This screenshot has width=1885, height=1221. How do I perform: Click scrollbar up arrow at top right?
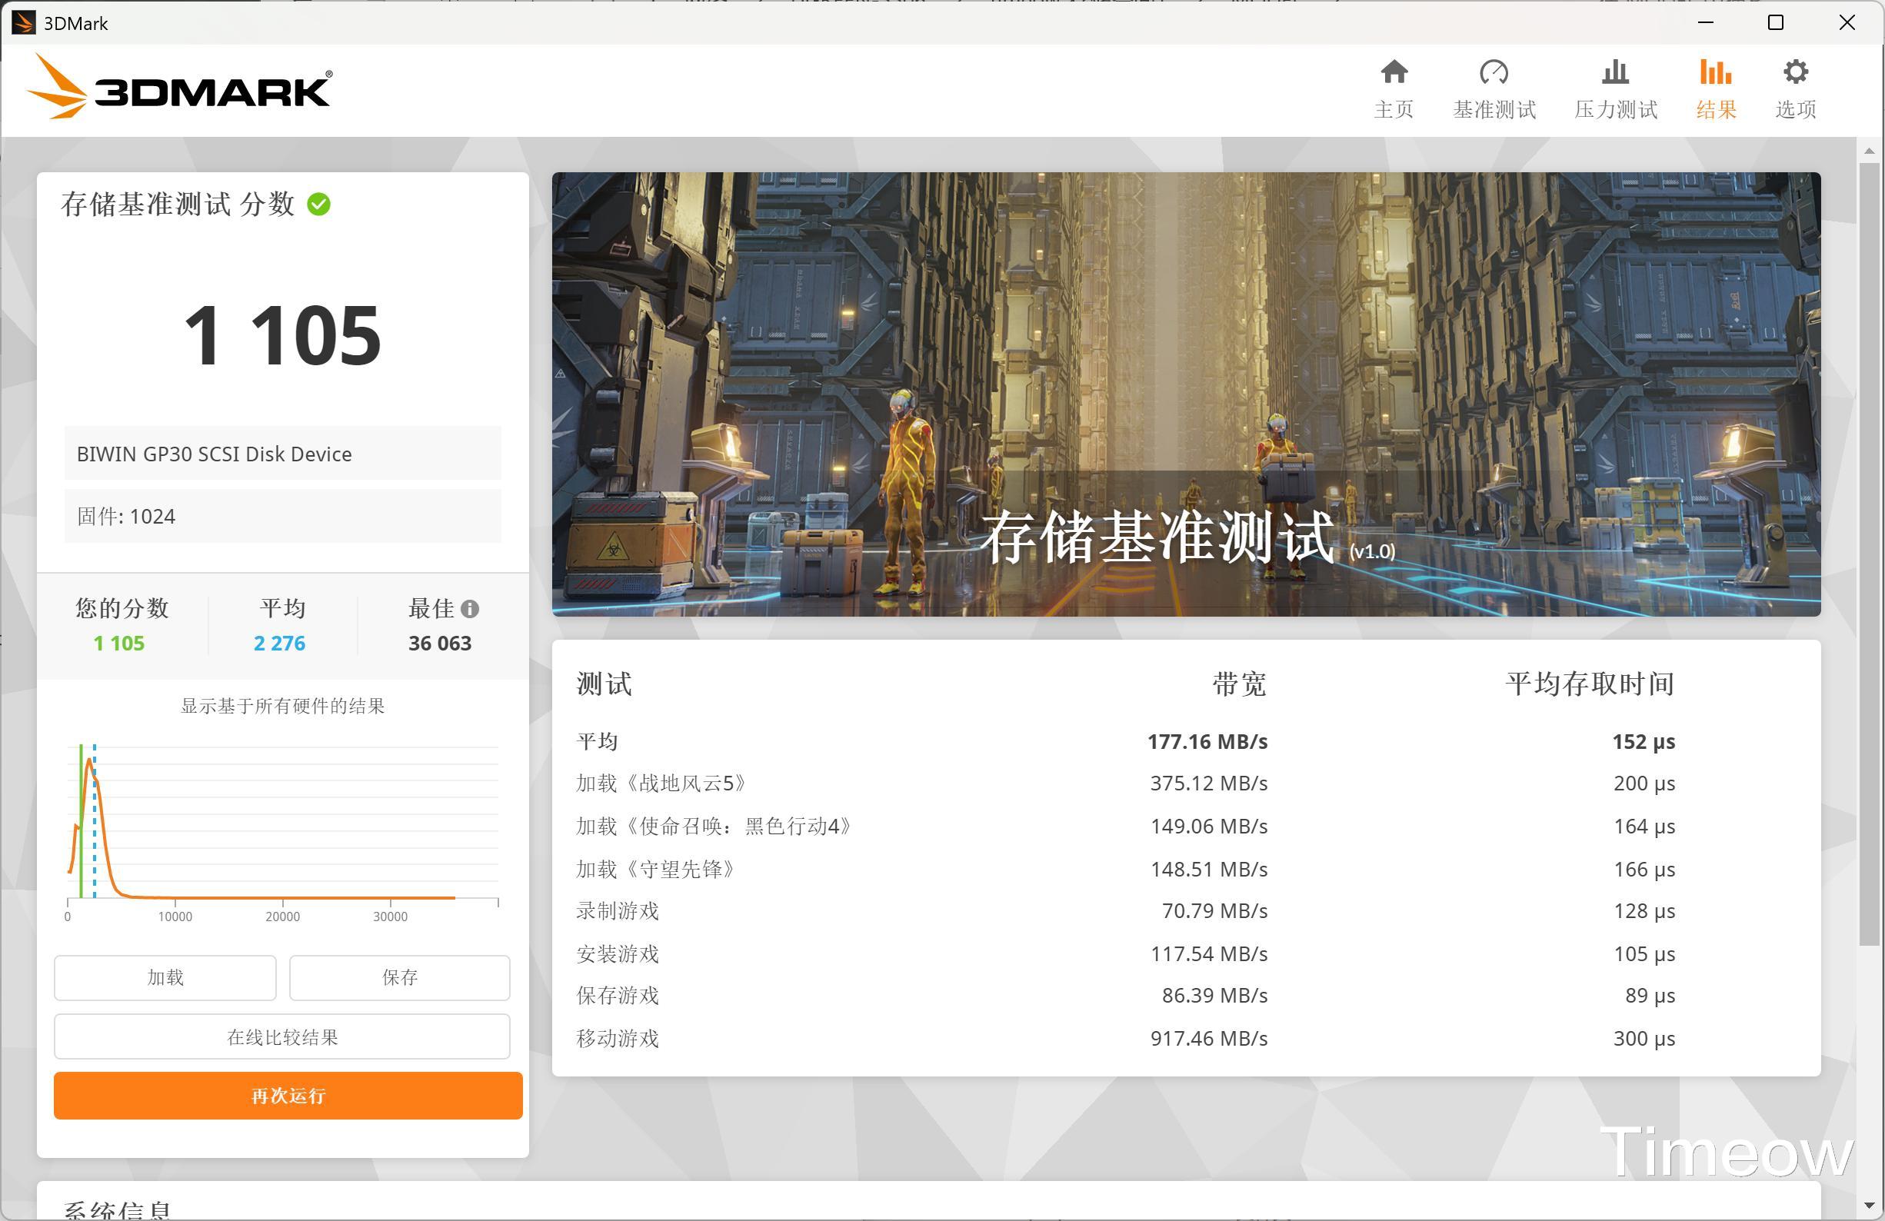pyautogui.click(x=1869, y=151)
